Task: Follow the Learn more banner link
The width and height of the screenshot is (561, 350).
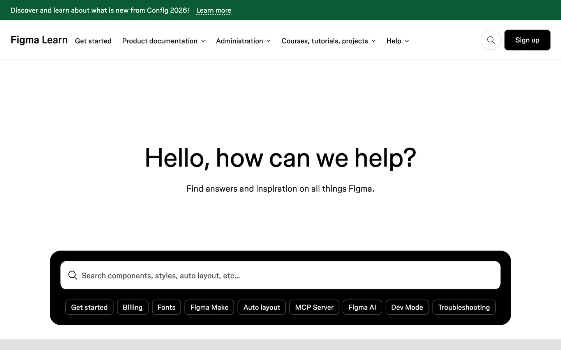Action: [x=213, y=10]
